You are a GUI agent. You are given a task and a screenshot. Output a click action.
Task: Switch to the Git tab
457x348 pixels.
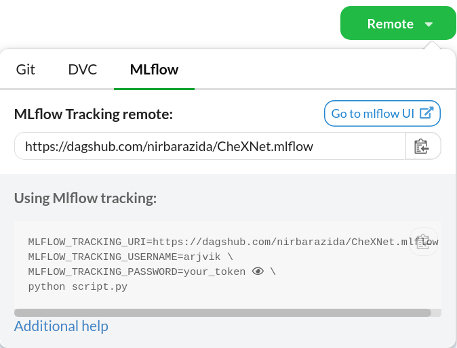[x=25, y=70]
